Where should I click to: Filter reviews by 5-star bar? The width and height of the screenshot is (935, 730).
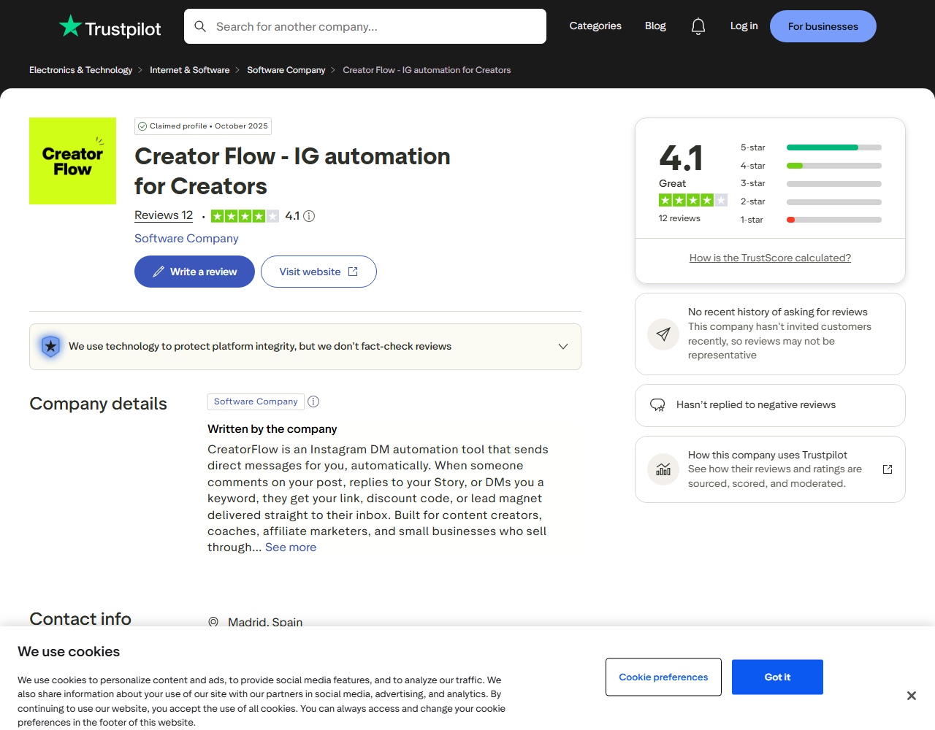click(x=834, y=147)
